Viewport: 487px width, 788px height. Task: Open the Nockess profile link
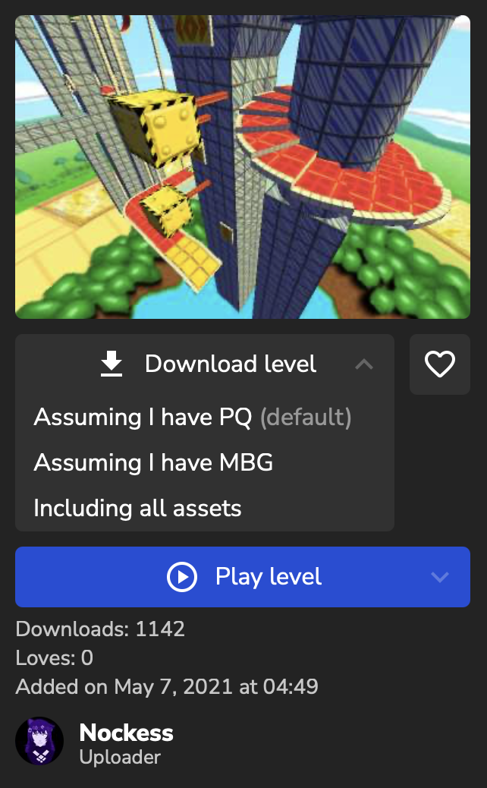pos(126,733)
